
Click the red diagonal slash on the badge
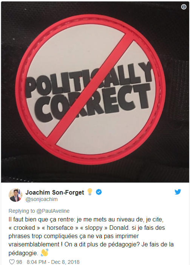pyautogui.click(x=90, y=90)
